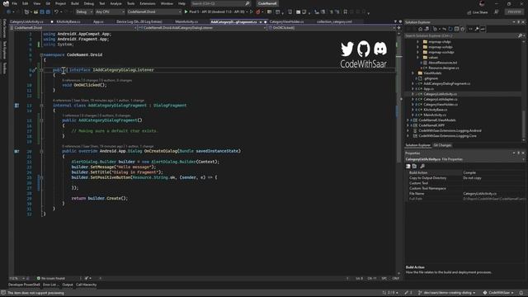The width and height of the screenshot is (528, 297).
Task: Open the Debug configuration dropdown
Action: pos(84,12)
